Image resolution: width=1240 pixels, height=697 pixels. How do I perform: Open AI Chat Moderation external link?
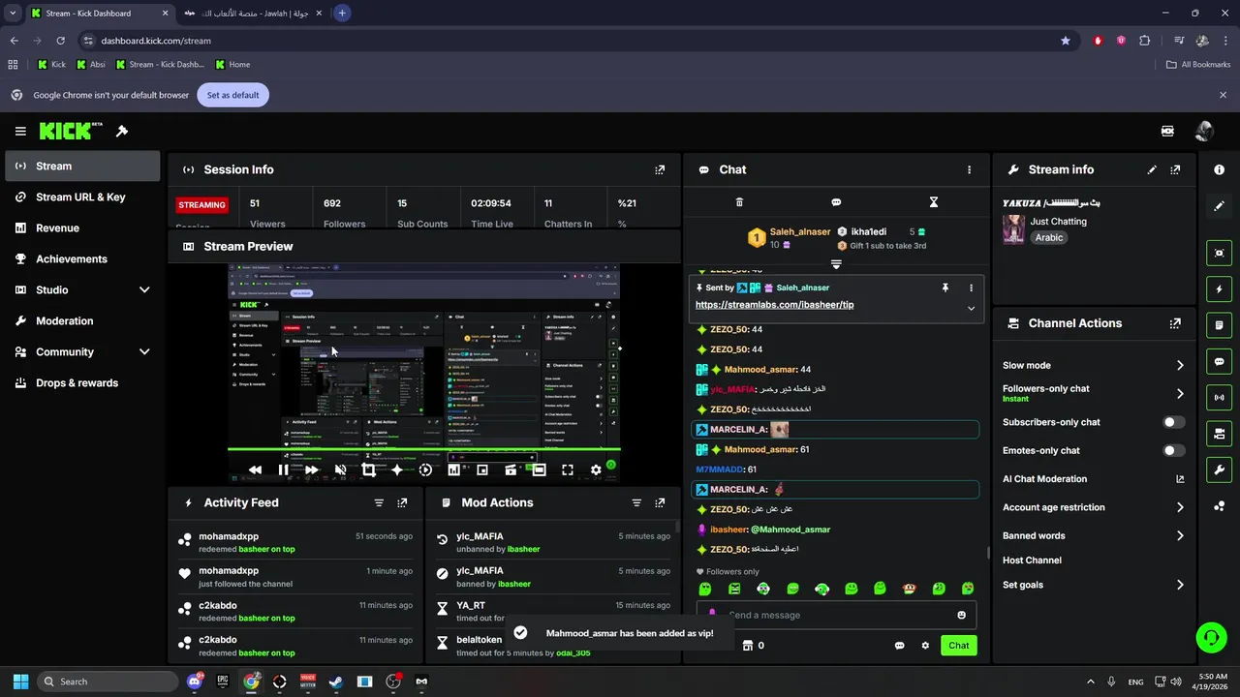point(1180,479)
